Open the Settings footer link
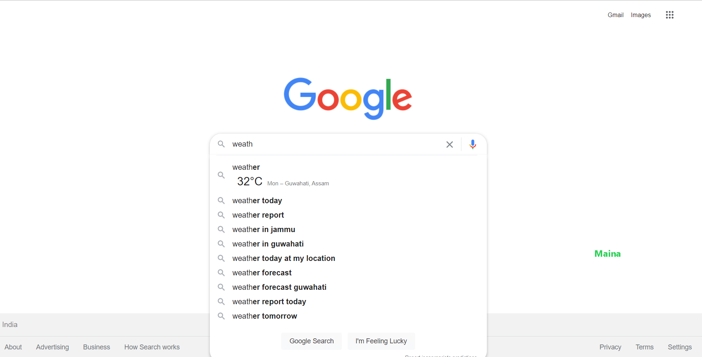Viewport: 702px width, 357px height. coord(680,347)
